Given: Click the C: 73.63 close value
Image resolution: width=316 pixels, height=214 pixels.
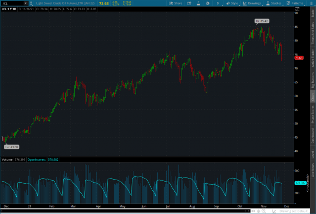Looking at the screenshot, I should 79,9.
